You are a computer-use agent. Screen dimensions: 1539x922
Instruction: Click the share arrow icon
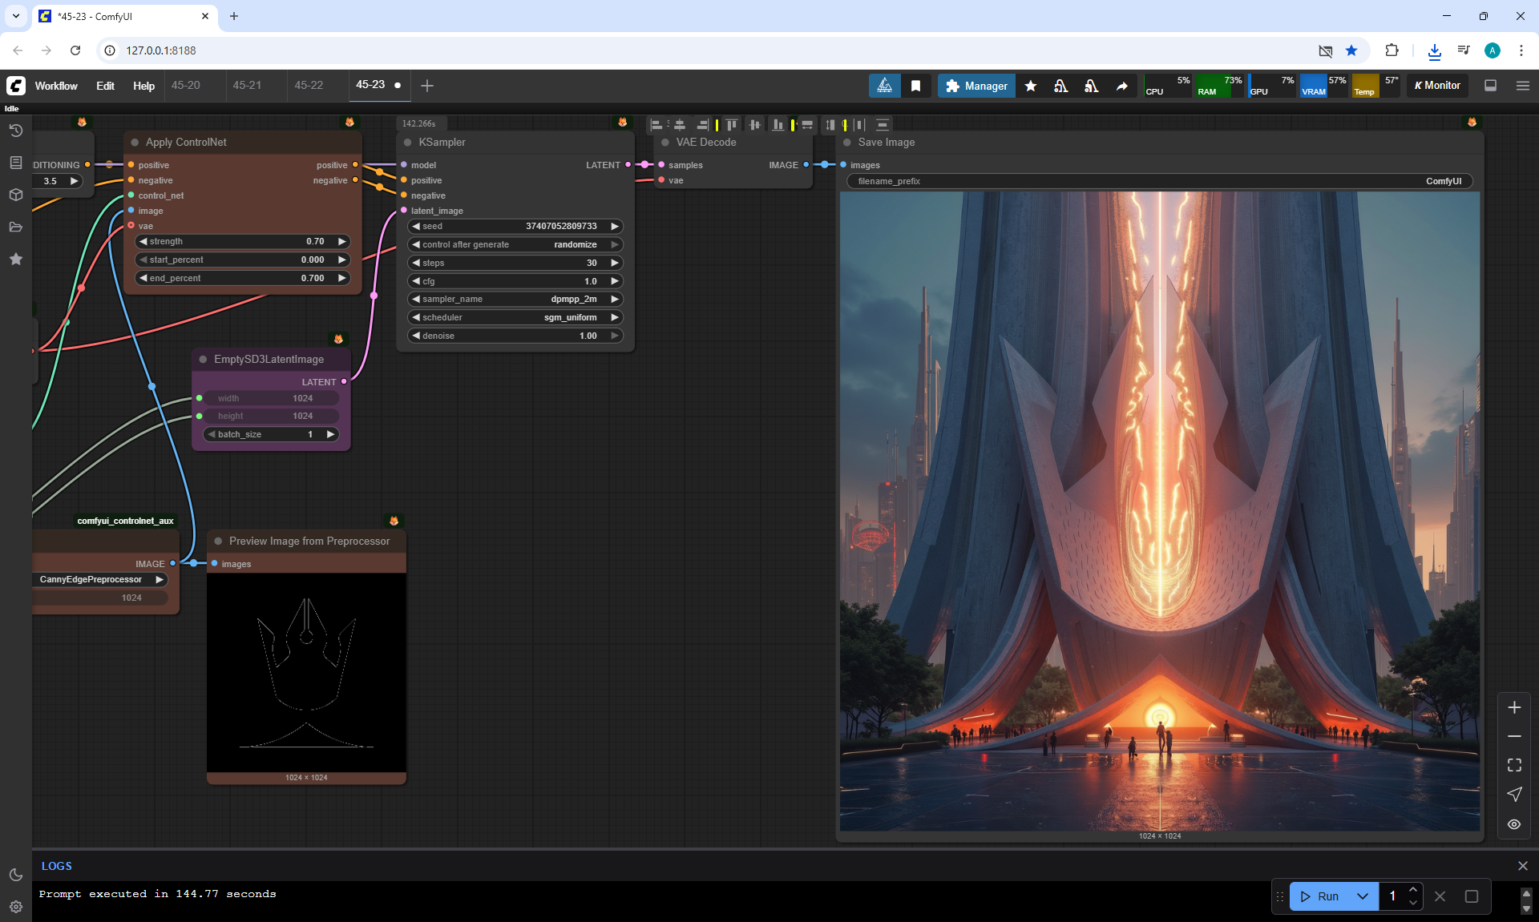click(x=1121, y=86)
